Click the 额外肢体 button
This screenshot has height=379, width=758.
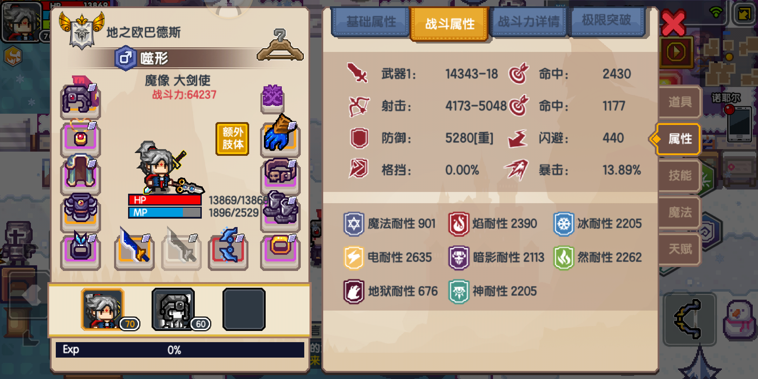232,139
